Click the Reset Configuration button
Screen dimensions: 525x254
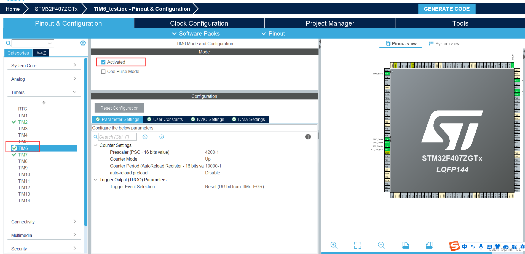[x=119, y=108]
